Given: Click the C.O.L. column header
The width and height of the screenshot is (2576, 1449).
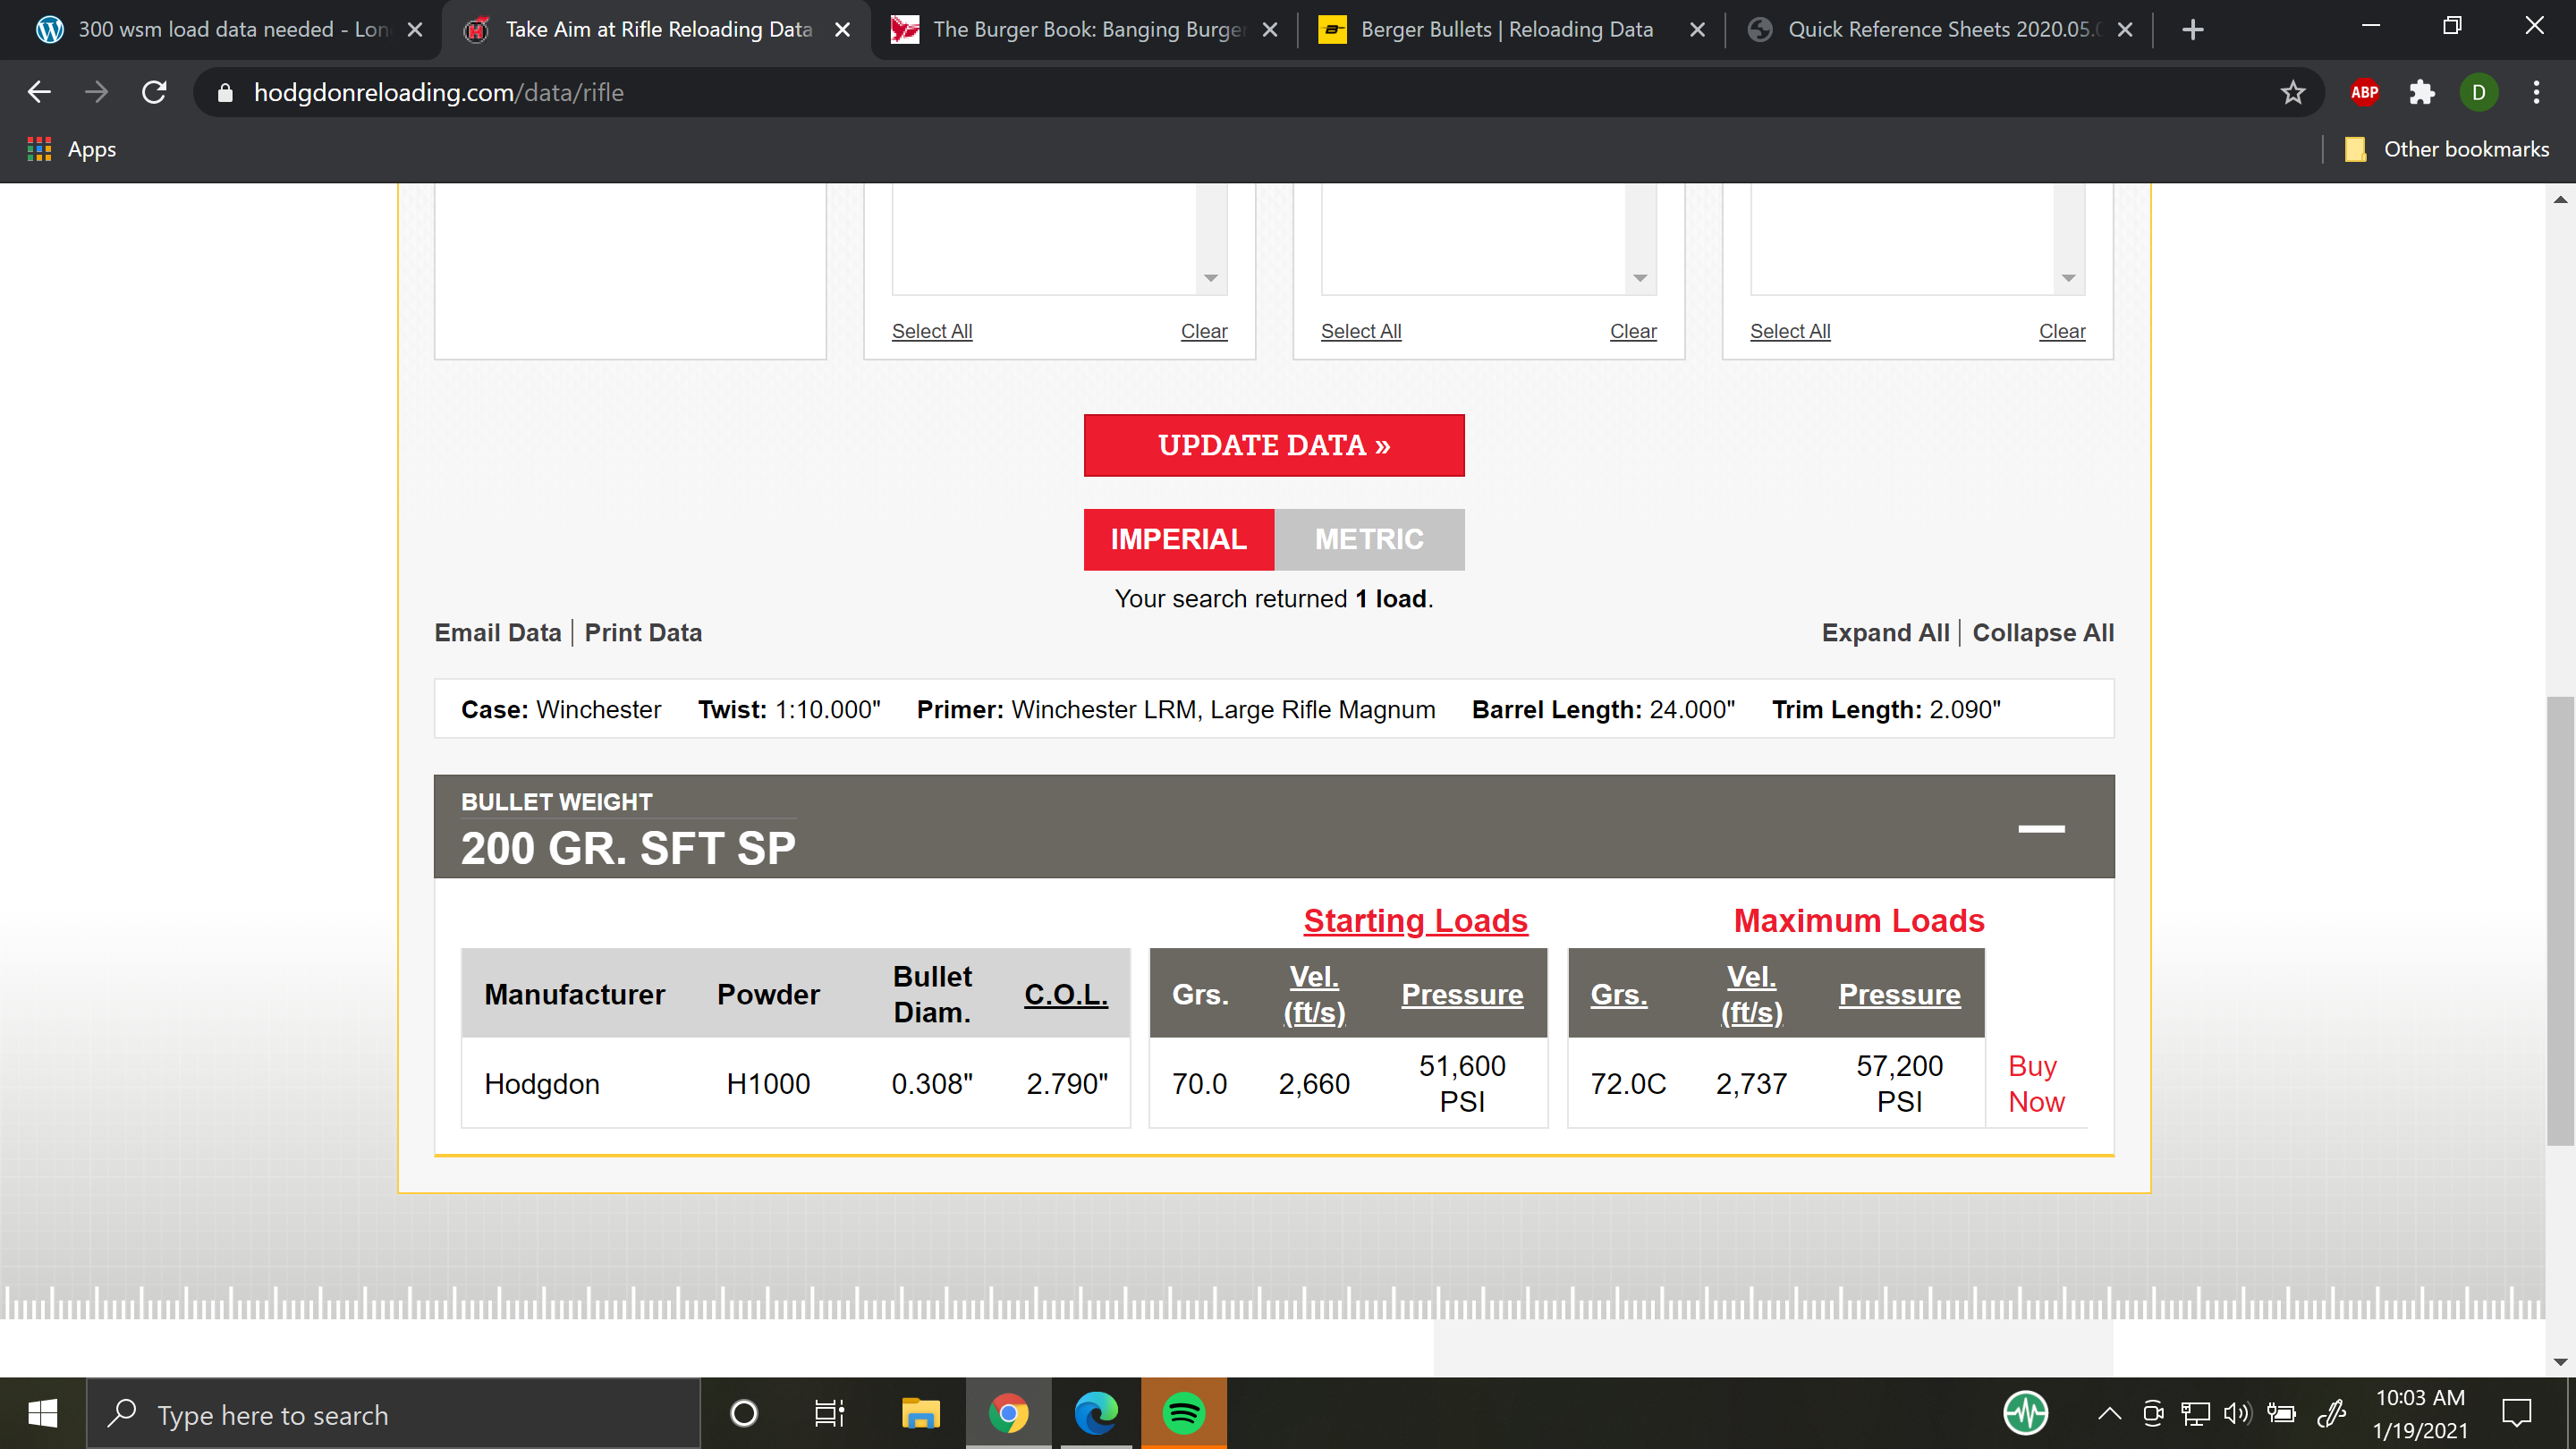Looking at the screenshot, I should click(x=1066, y=994).
